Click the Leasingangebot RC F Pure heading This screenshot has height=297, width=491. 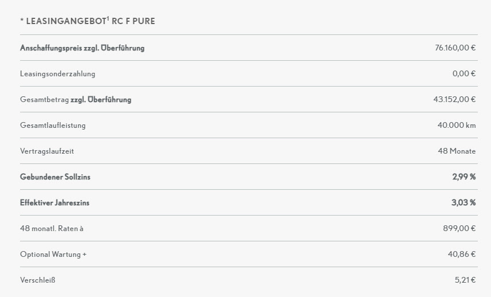(88, 21)
